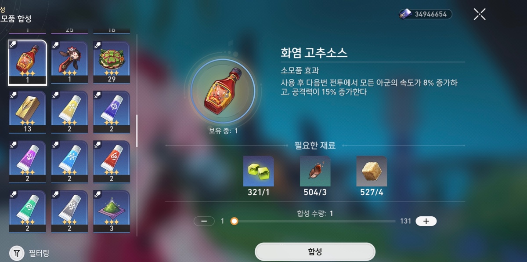Viewport: 527px width, 262px height.
Task: Select the green powder pile item
Action: pyautogui.click(x=112, y=211)
